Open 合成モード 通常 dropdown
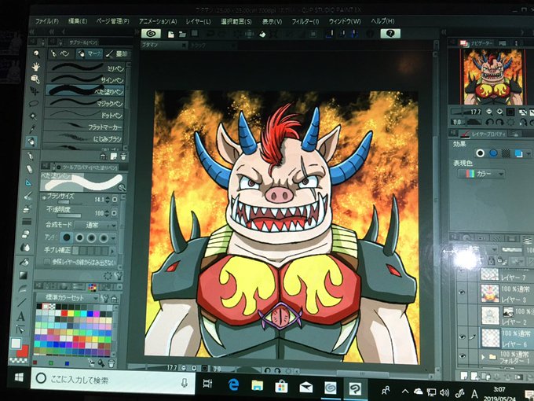 click(x=96, y=225)
